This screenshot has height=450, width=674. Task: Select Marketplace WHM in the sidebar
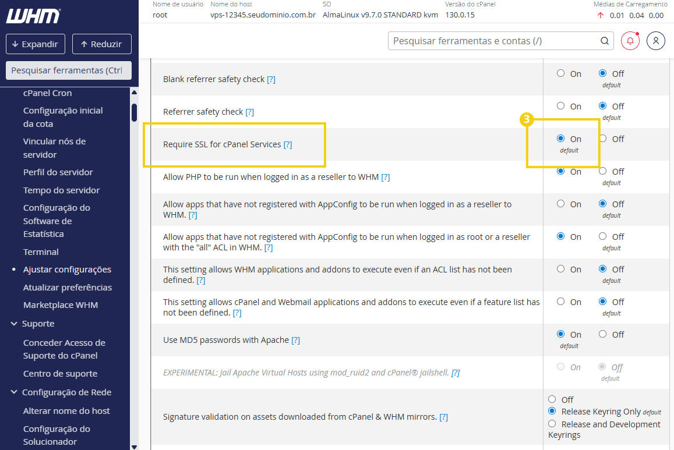[60, 304]
